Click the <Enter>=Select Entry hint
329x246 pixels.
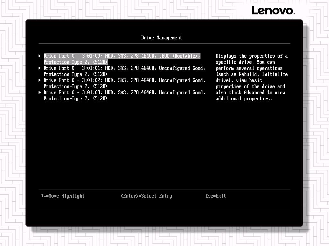pyautogui.click(x=146, y=196)
